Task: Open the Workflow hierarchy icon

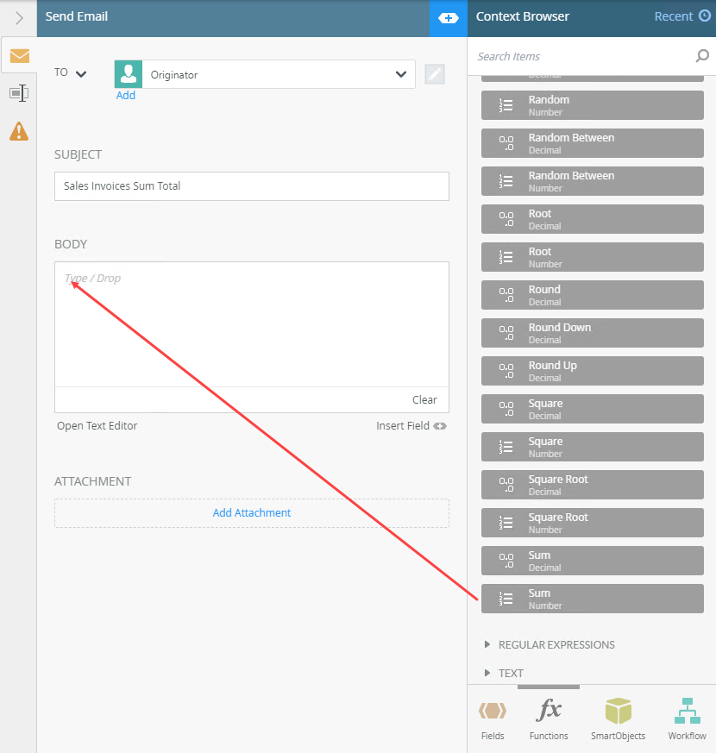Action: tap(688, 711)
